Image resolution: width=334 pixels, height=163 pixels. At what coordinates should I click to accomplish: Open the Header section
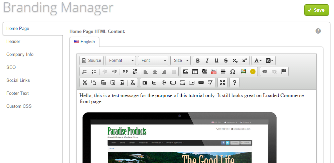point(33,41)
